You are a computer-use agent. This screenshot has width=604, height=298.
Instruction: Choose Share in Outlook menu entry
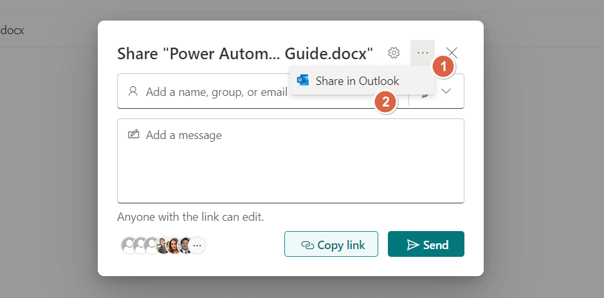363,80
